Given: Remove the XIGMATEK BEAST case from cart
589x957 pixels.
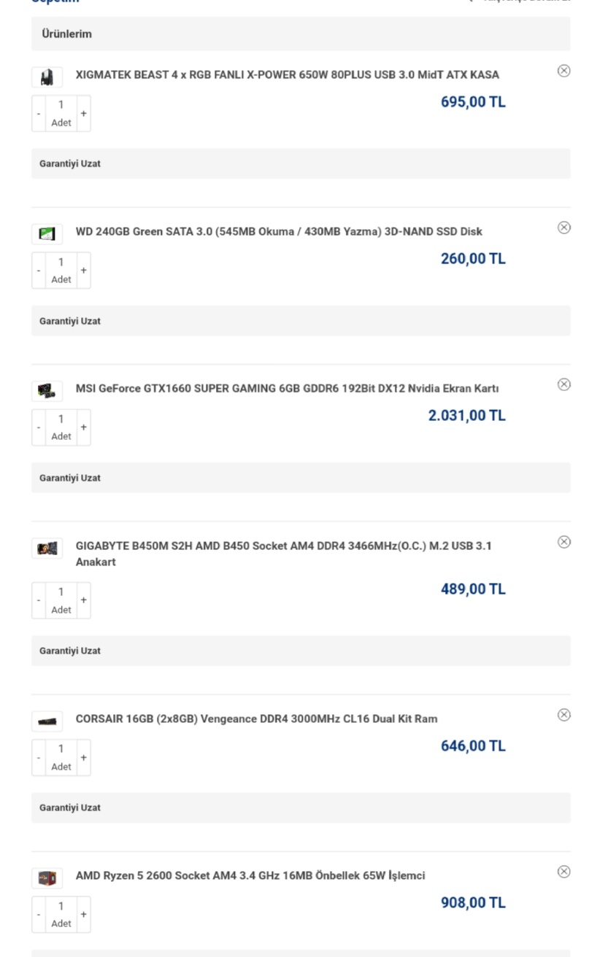Looking at the screenshot, I should click(x=563, y=71).
